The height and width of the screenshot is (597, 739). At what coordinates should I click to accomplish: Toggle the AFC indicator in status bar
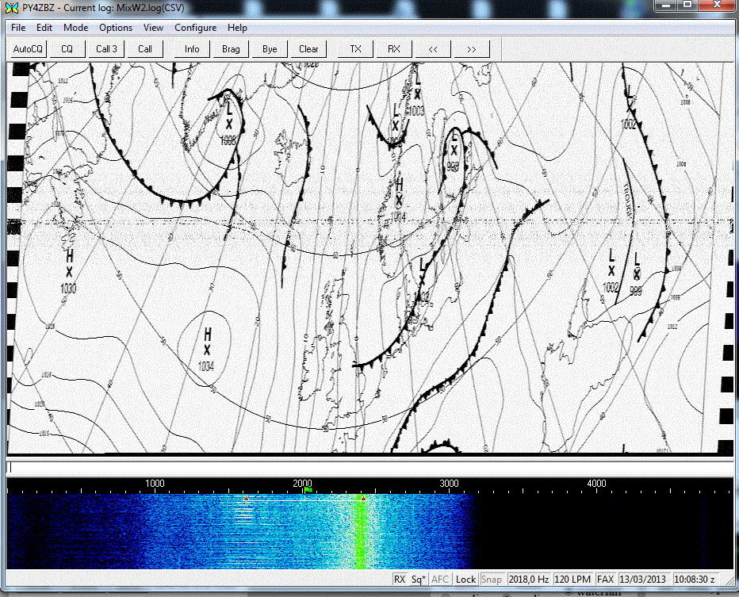coord(442,580)
